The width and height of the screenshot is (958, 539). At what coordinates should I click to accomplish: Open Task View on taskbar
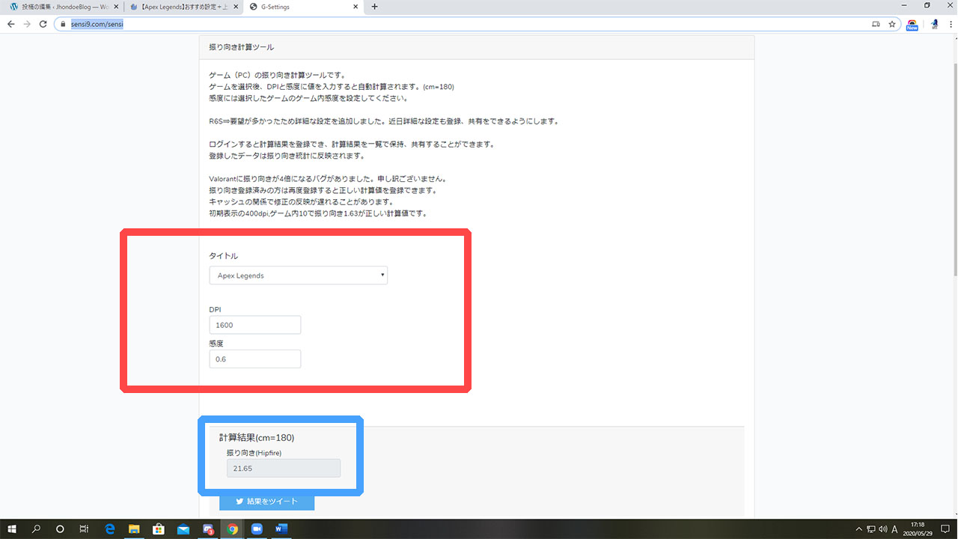click(x=85, y=529)
